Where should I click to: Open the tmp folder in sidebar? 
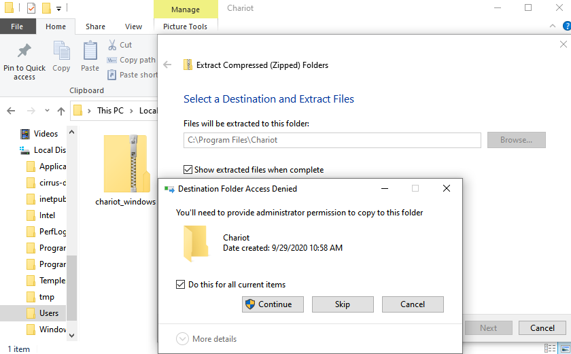point(40,297)
